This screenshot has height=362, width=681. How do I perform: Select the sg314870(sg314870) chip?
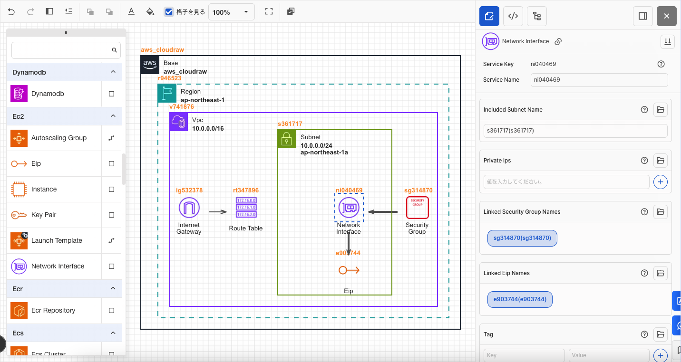click(x=522, y=238)
